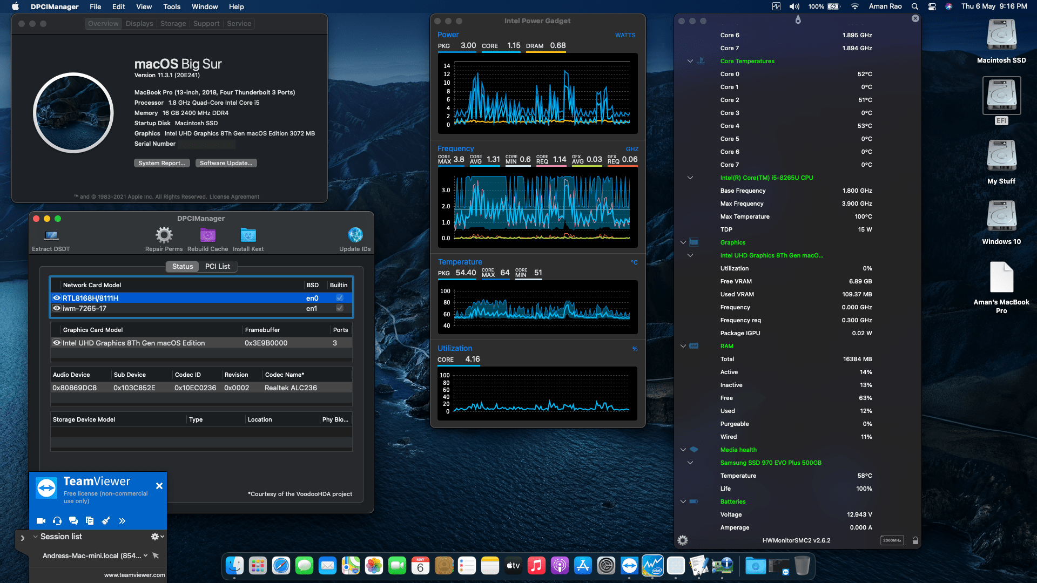Click cursor icon beside Andress-Mac-mini session

point(156,555)
